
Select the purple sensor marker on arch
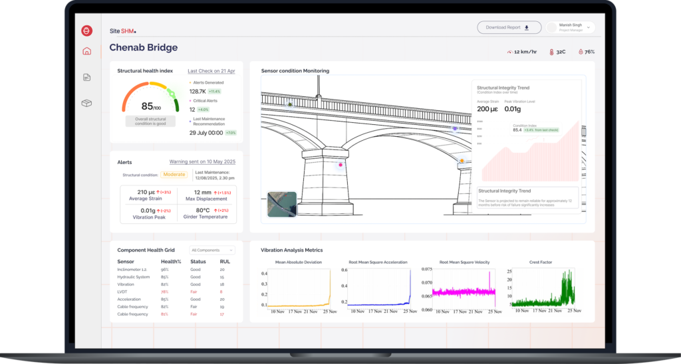455,129
